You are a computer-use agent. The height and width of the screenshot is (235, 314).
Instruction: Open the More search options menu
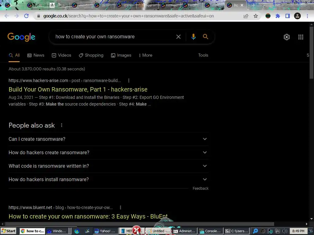[x=146, y=55]
